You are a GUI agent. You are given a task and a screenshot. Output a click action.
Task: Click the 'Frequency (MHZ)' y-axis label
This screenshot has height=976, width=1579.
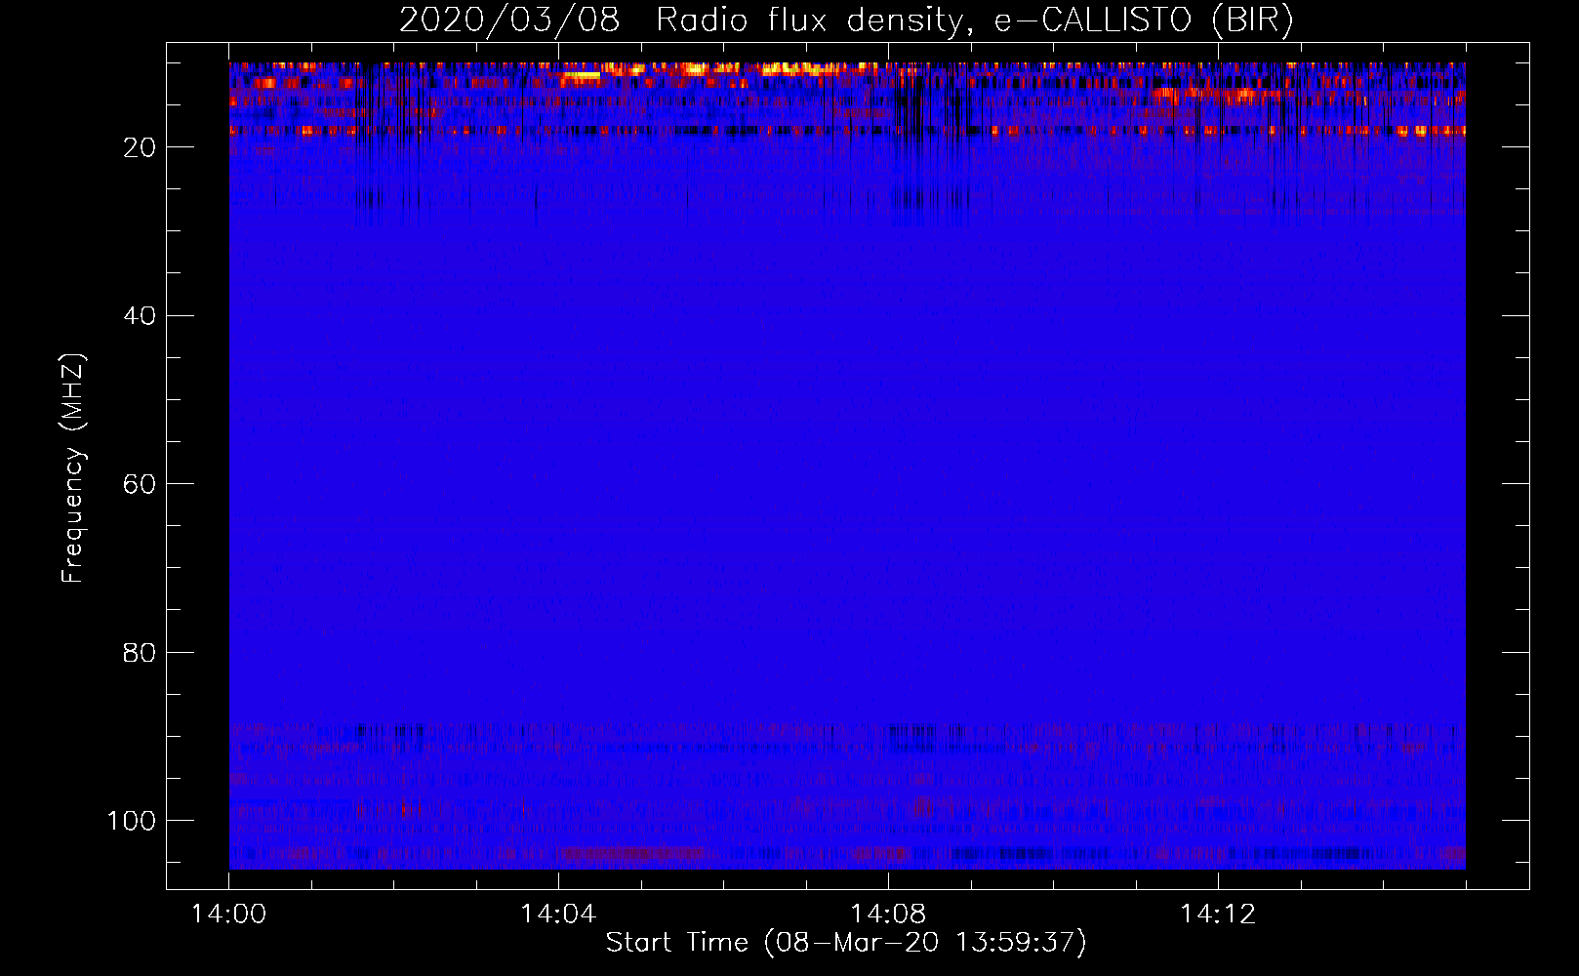pyautogui.click(x=73, y=468)
